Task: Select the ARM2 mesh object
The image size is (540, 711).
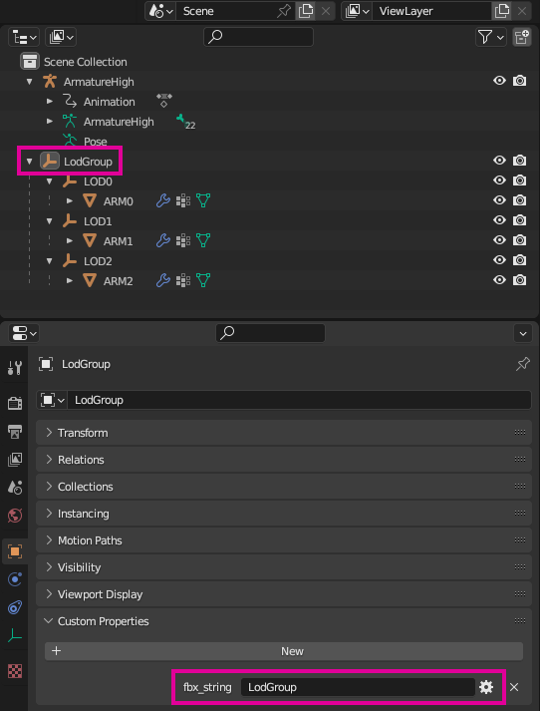Action: coord(118,281)
